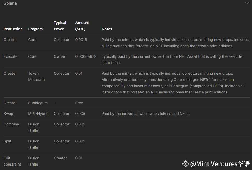This screenshot has width=252, height=170.
Task: Click the Amount (SOL) column header
Action: point(82,26)
